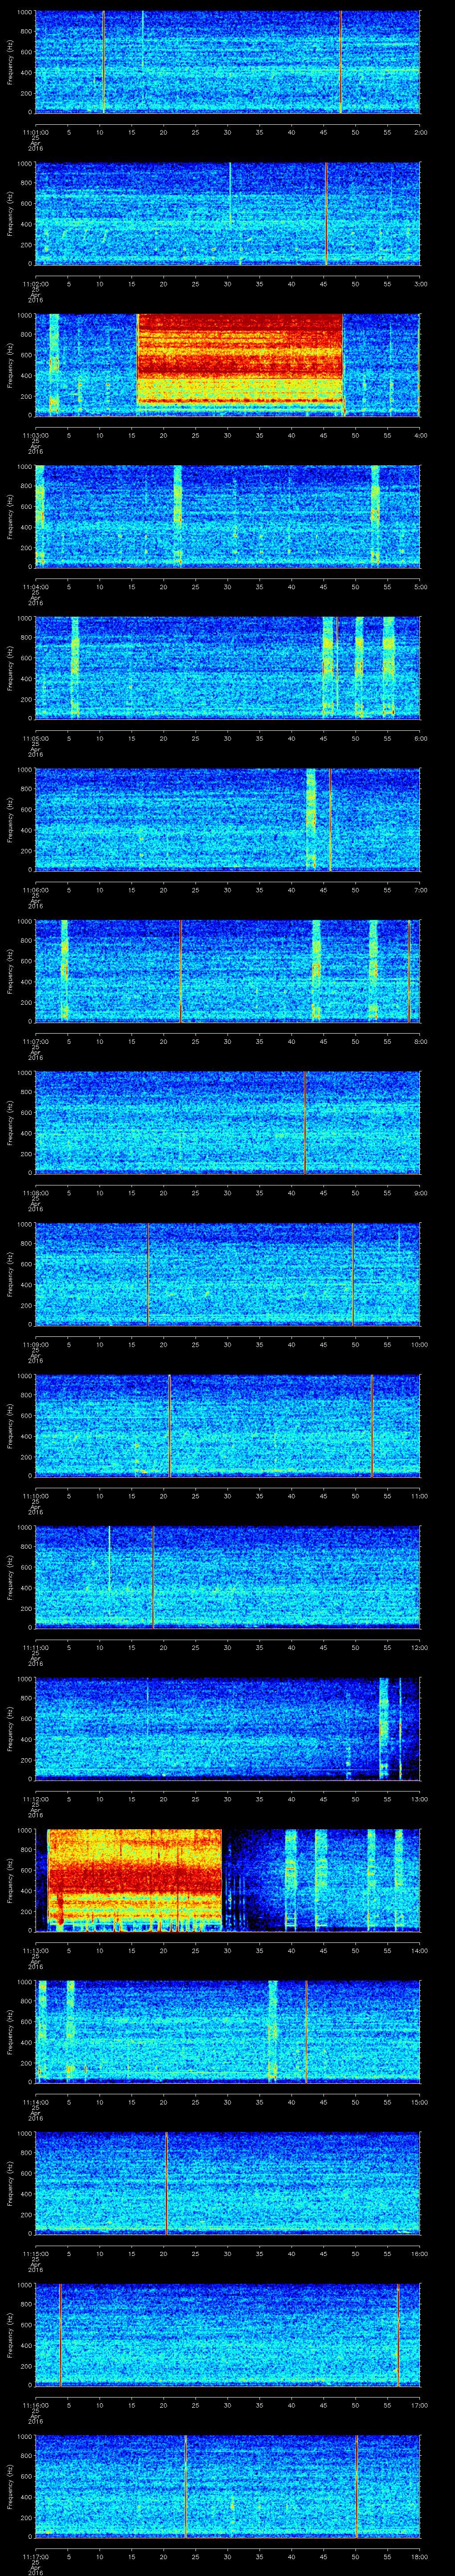Click the spectrogram panel starting at 11:05:00

(x=228, y=668)
